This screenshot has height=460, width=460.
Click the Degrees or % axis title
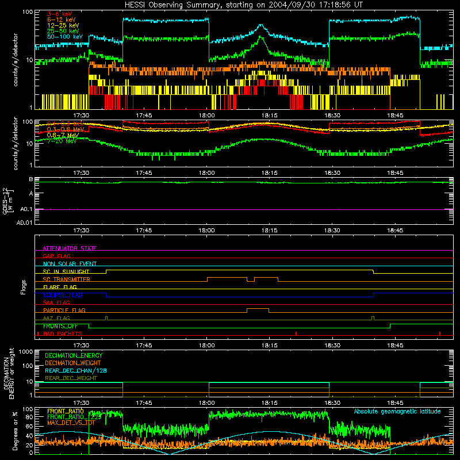(15, 431)
